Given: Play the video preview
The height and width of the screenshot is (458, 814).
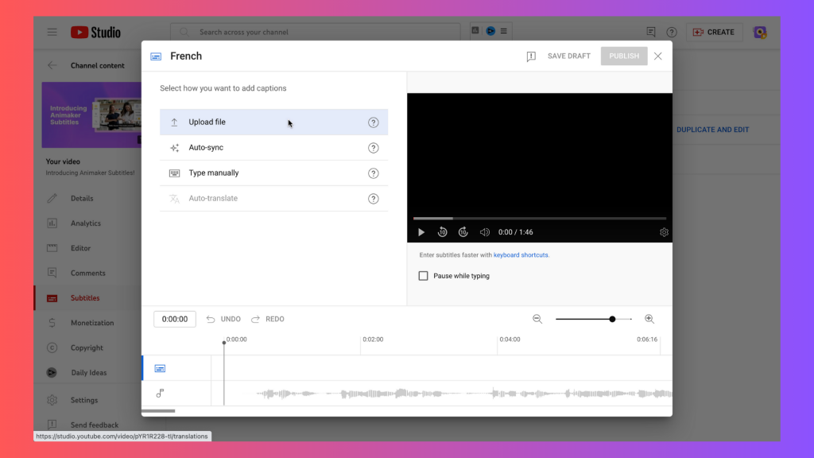Looking at the screenshot, I should tap(421, 232).
